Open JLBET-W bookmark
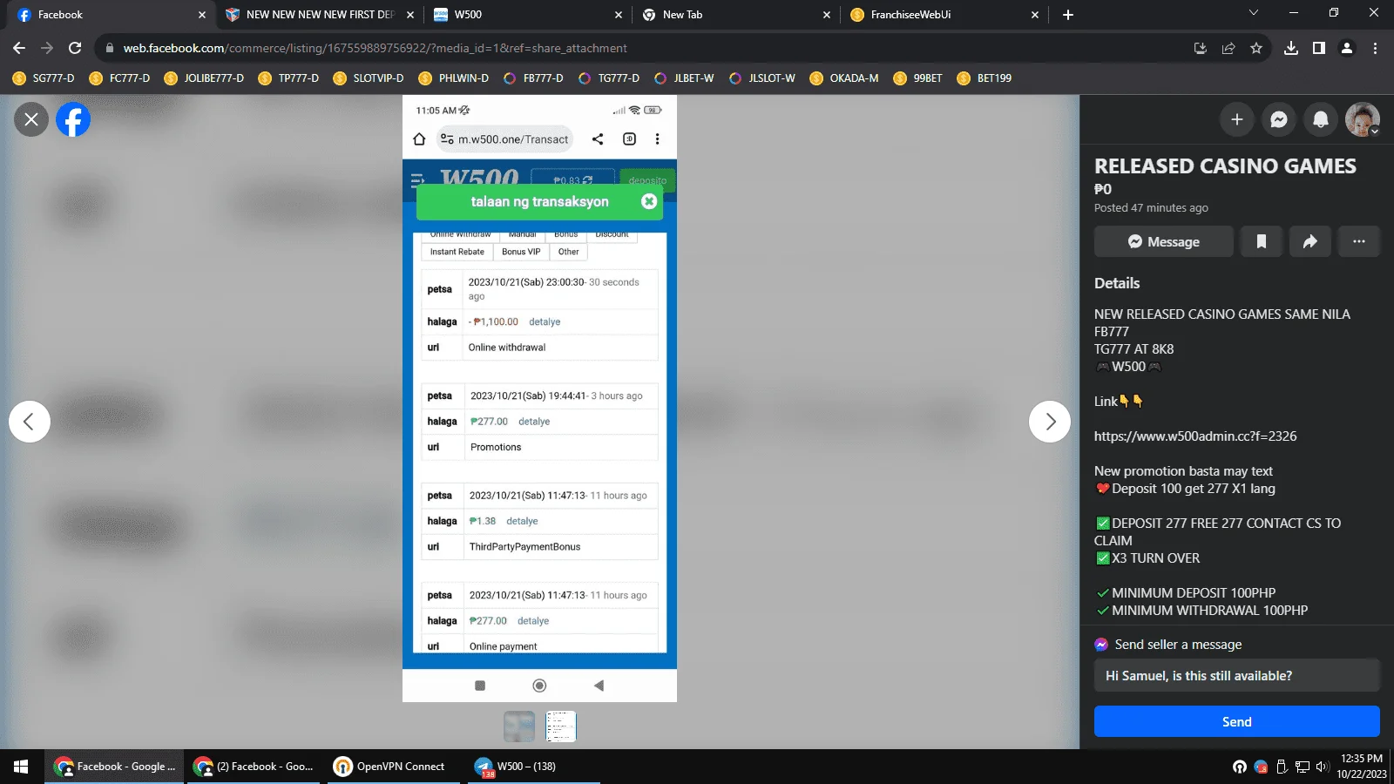This screenshot has width=1394, height=784. point(684,78)
